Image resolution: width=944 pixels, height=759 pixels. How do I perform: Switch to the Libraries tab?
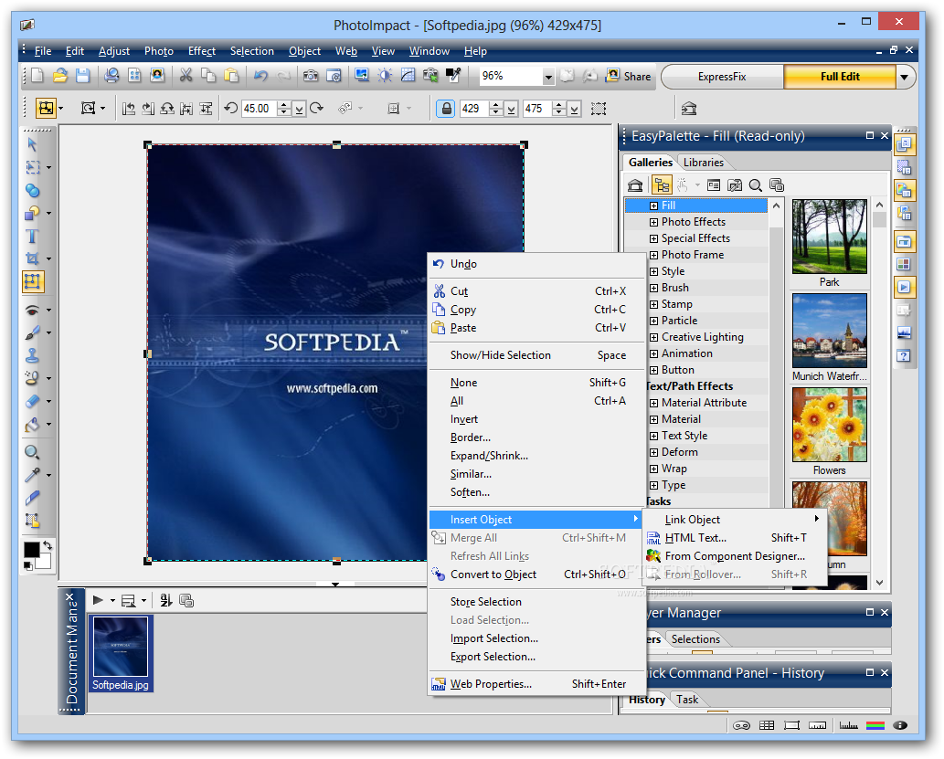[703, 163]
